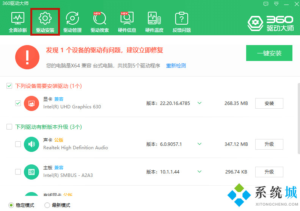Expand version dropdown for 10.1.1.44

coord(199,172)
